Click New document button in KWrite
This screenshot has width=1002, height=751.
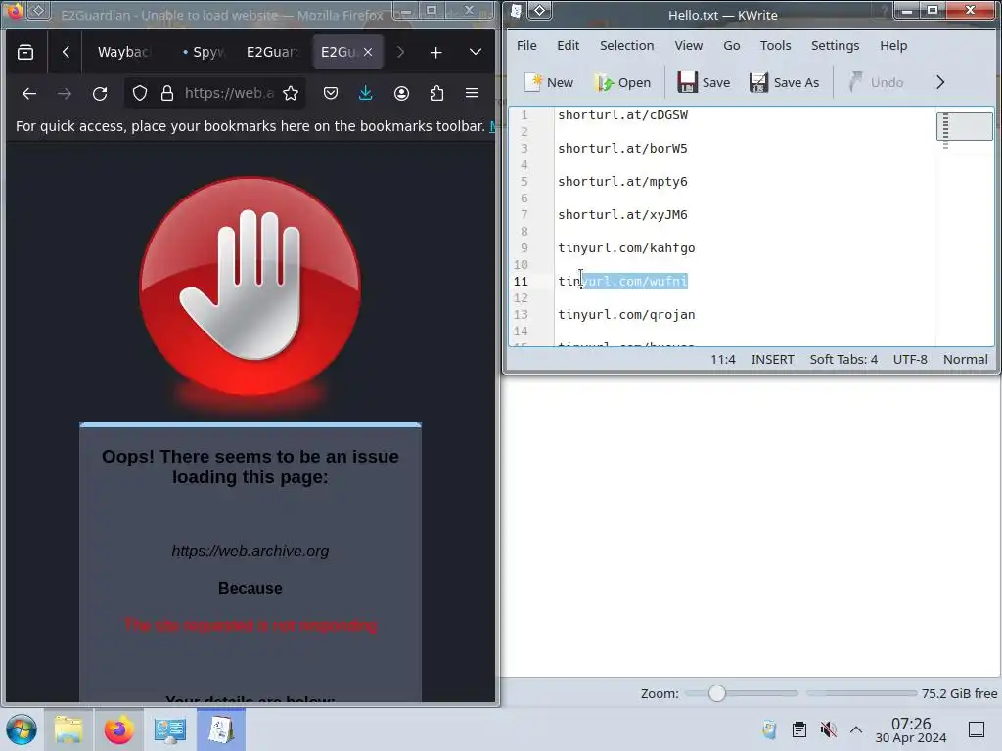coord(549,82)
